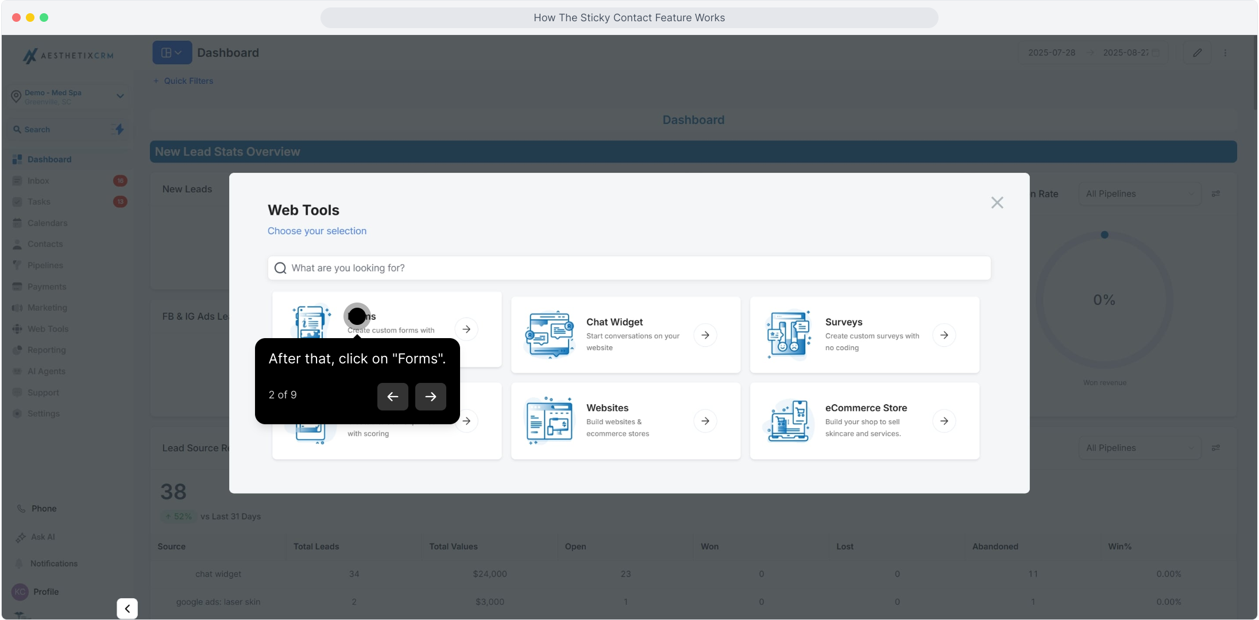Screen dimensions: 1259x620
Task: Open AI Agents in the sidebar
Action: tap(69, 371)
